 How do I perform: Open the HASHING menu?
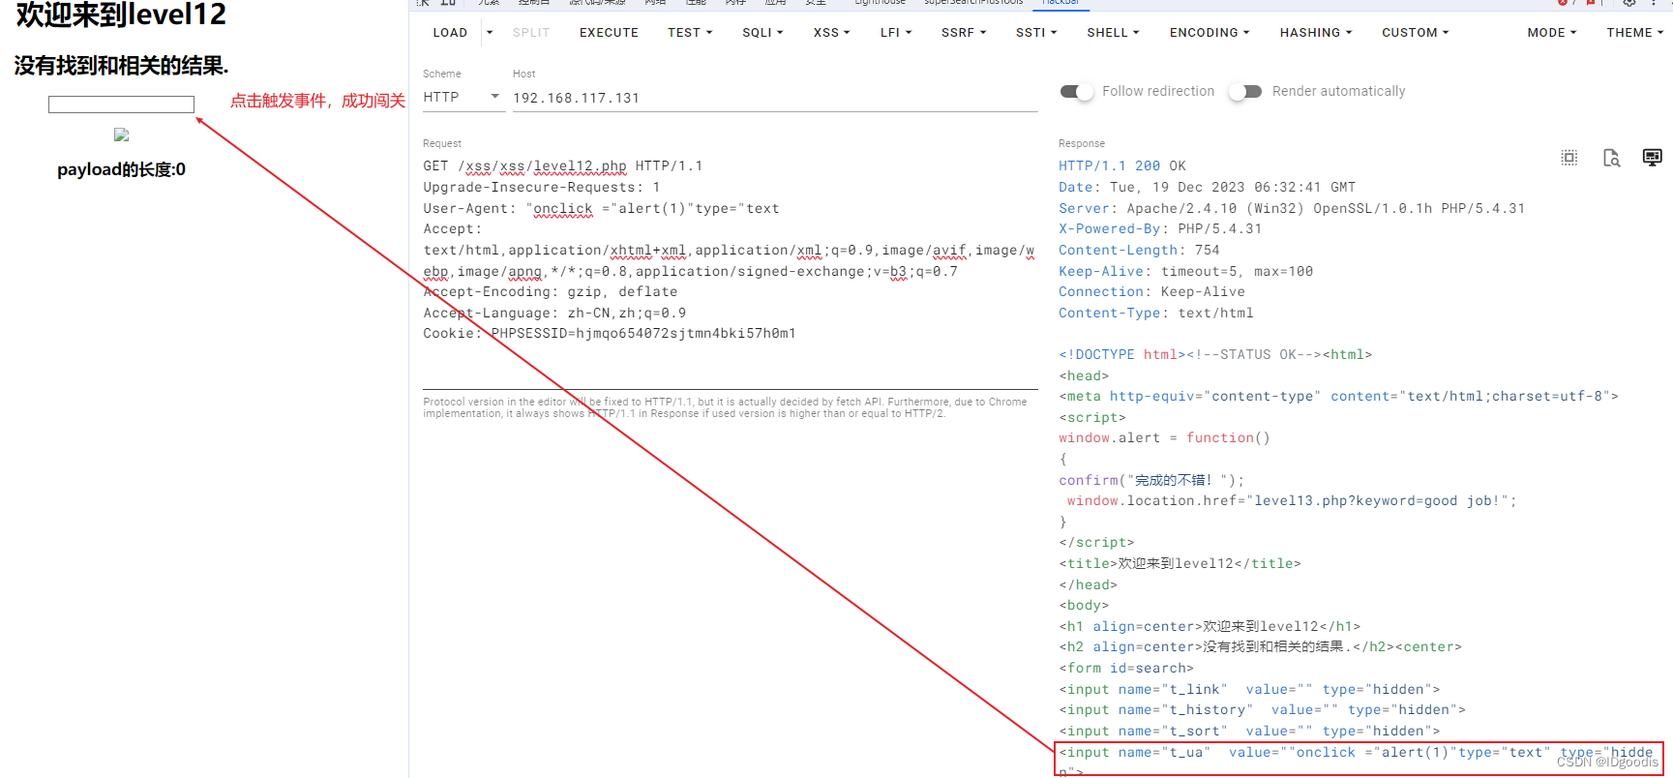(1316, 33)
